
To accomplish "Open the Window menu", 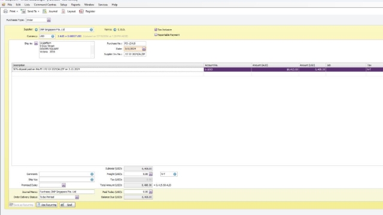I will click(x=89, y=5).
